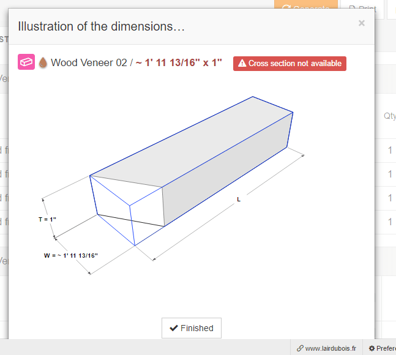Select the W width dimension label
This screenshot has height=355, width=396.
pos(71,255)
